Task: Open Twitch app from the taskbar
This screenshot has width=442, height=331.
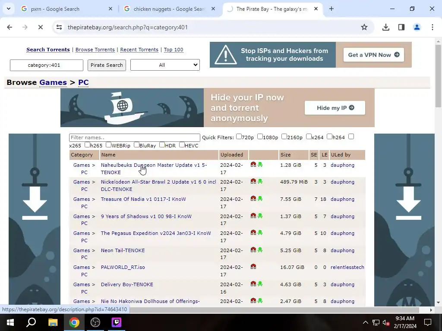Action: [116, 322]
